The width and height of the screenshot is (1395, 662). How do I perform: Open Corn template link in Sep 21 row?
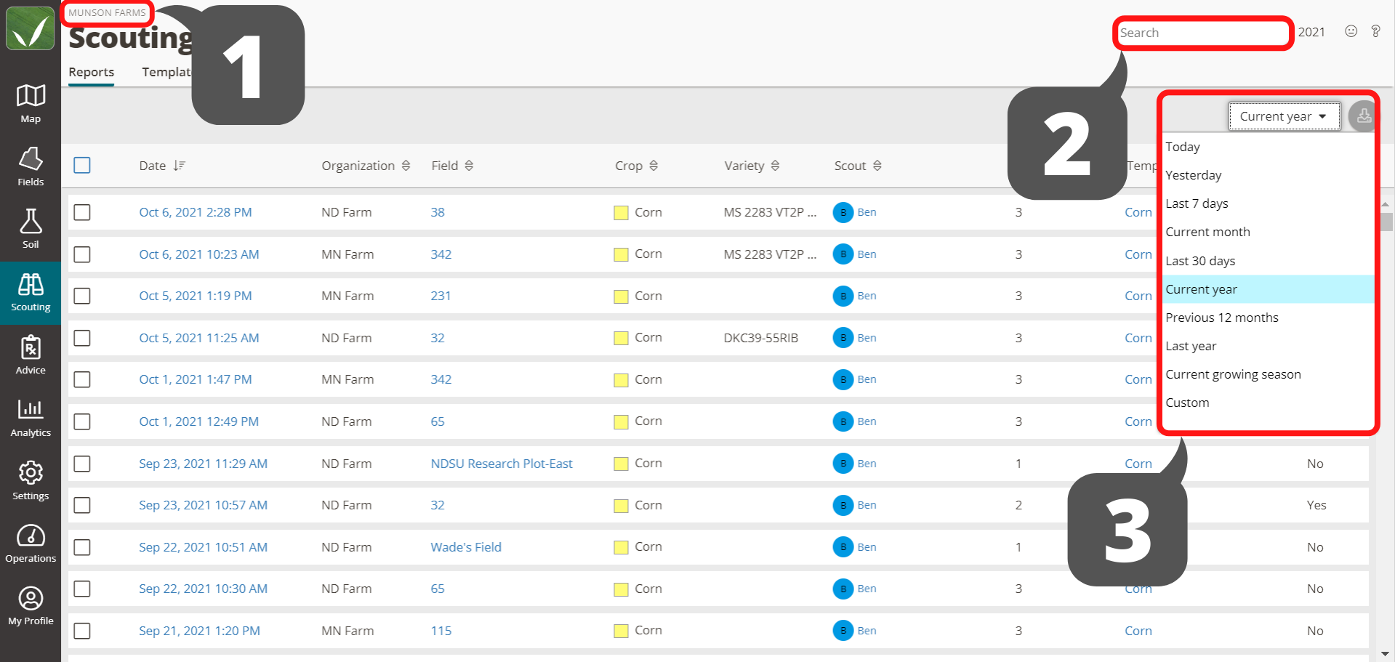pyautogui.click(x=1138, y=631)
